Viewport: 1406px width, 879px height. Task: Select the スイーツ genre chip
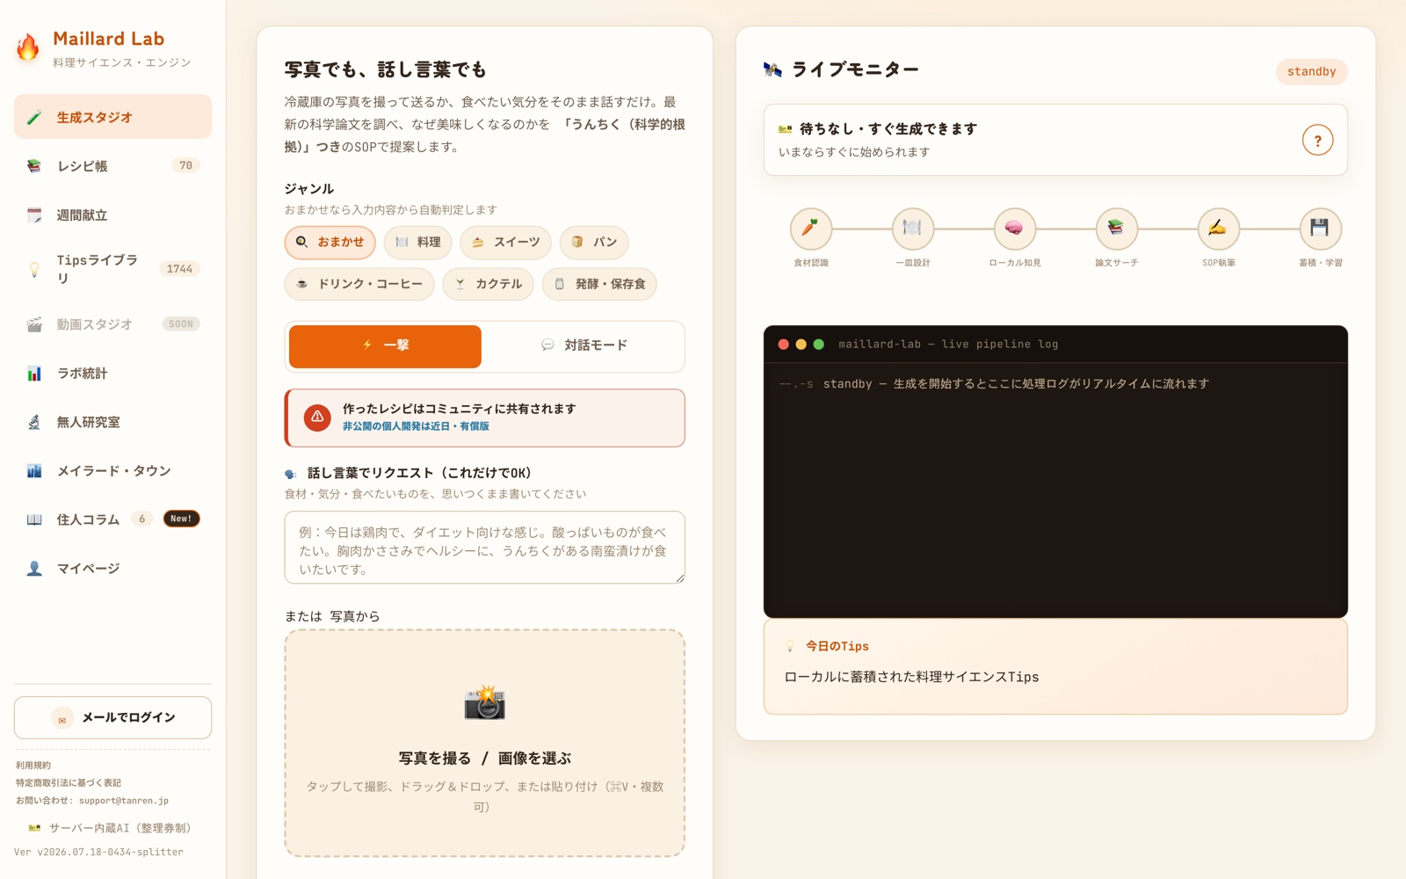[x=506, y=243]
